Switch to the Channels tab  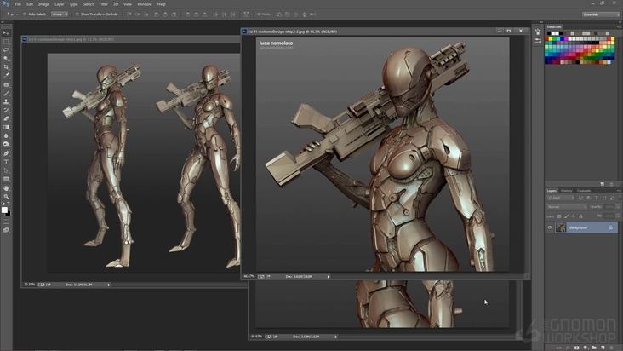click(x=584, y=191)
